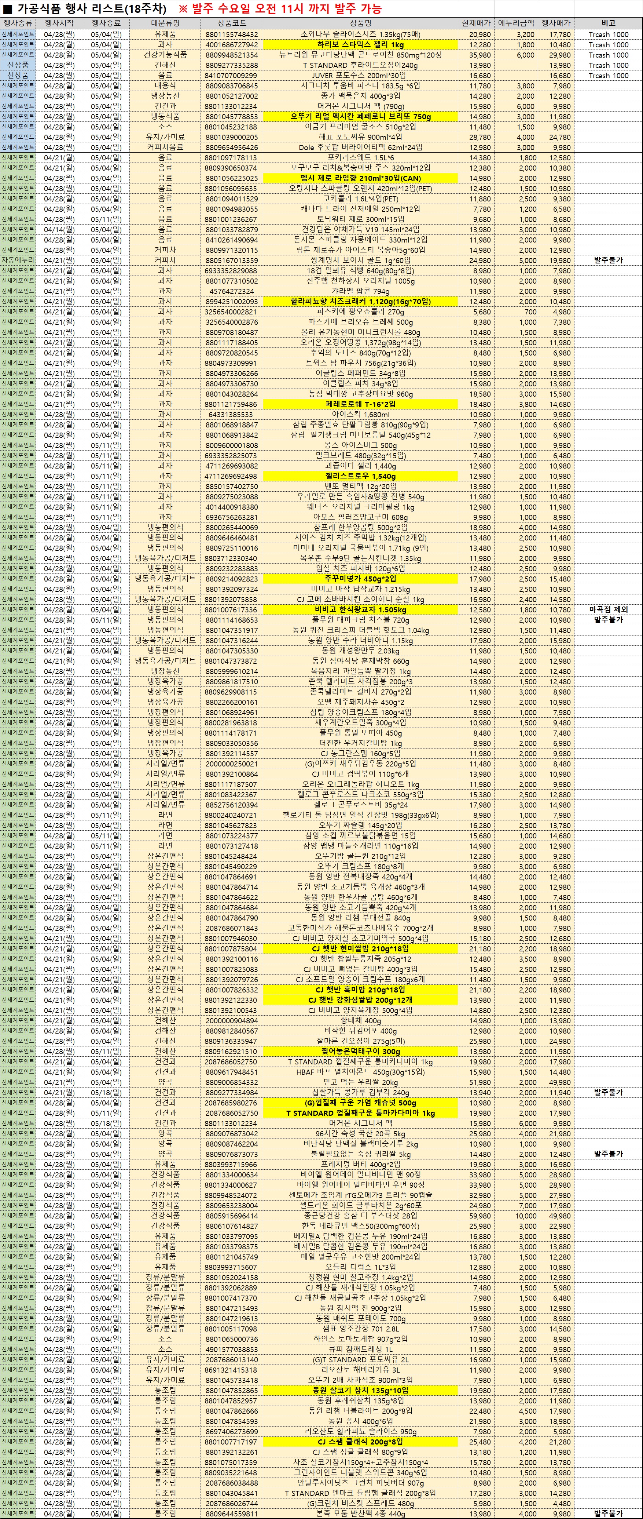This screenshot has width=643, height=1519.
Task: Select product cell '샘표 양조간장 701 2.8L'
Action: [361, 1329]
